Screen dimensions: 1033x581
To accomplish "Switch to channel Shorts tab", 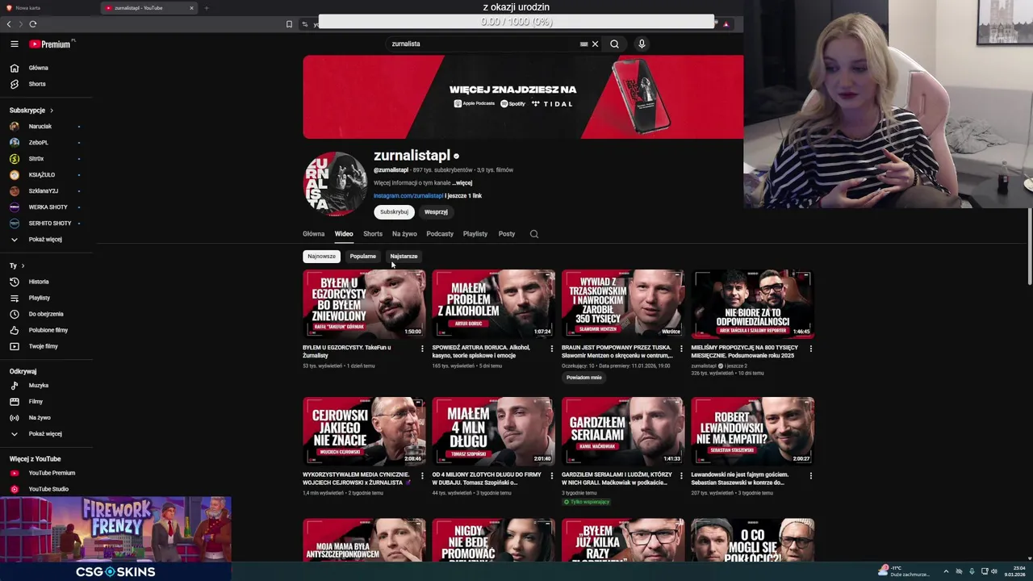I will [x=373, y=234].
